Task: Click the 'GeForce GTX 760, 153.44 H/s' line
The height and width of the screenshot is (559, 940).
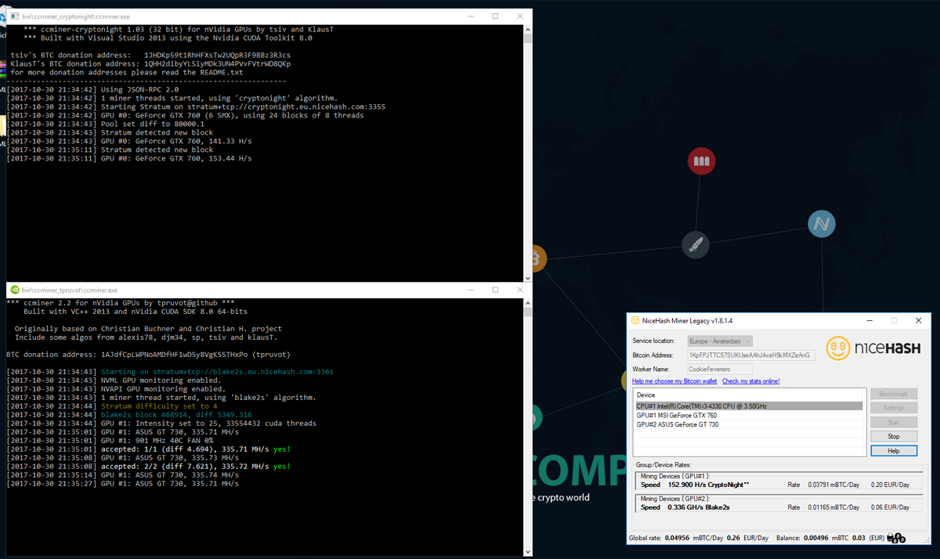Action: [129, 158]
